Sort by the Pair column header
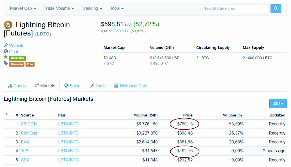Viewport: 291px width, 167px height. click(x=62, y=115)
